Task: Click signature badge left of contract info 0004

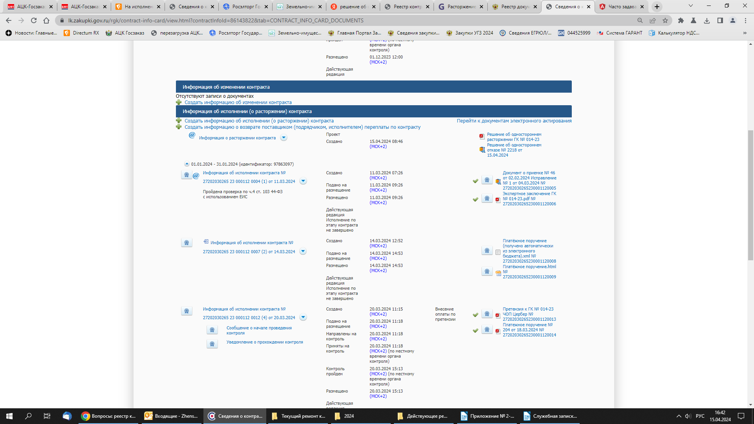Action: tap(187, 175)
